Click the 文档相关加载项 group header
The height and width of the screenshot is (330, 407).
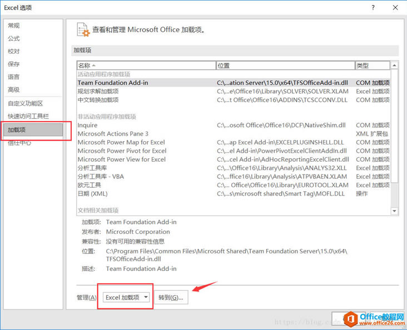(98, 210)
